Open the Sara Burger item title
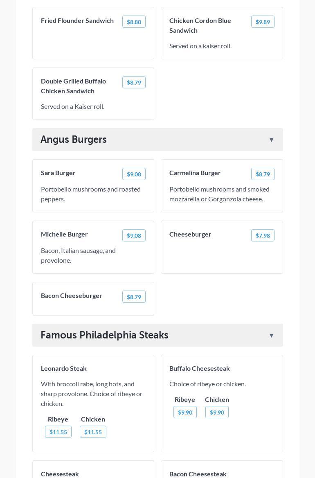Viewport: 315px width, 478px height. pyautogui.click(x=58, y=173)
